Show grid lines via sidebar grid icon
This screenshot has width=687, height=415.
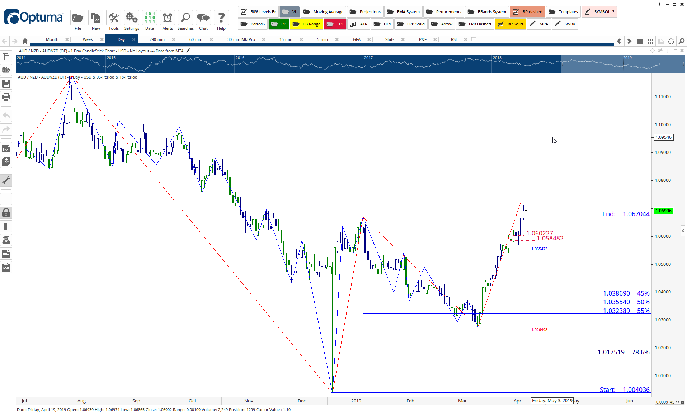6,226
